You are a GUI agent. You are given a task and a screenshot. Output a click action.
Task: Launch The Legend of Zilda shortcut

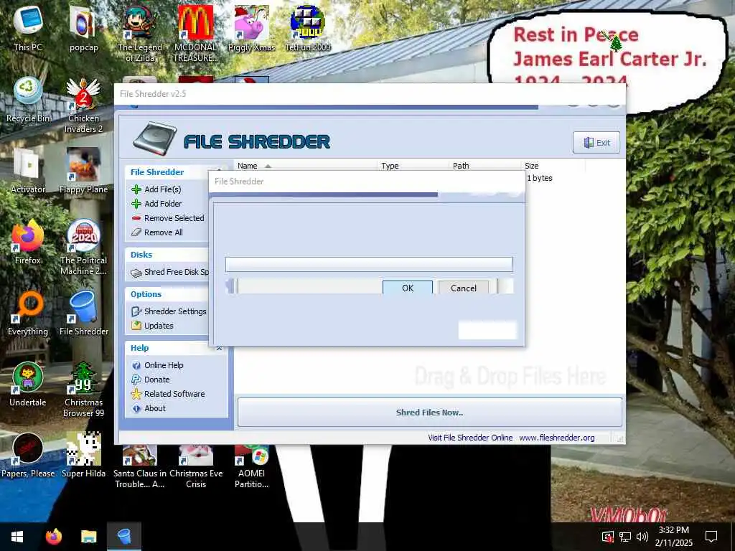(x=140, y=34)
